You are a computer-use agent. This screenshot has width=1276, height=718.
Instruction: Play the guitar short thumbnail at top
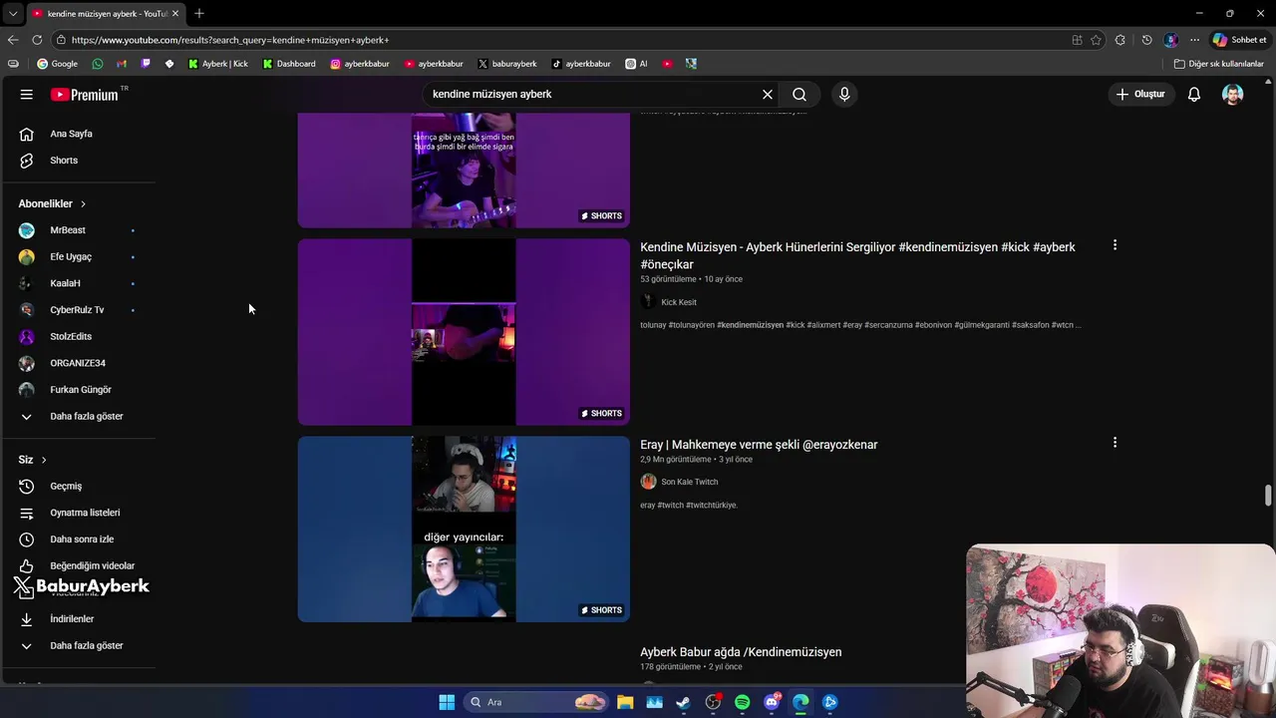[x=464, y=171]
